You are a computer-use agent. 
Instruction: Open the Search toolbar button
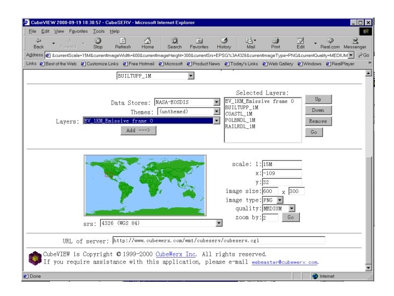click(x=175, y=43)
